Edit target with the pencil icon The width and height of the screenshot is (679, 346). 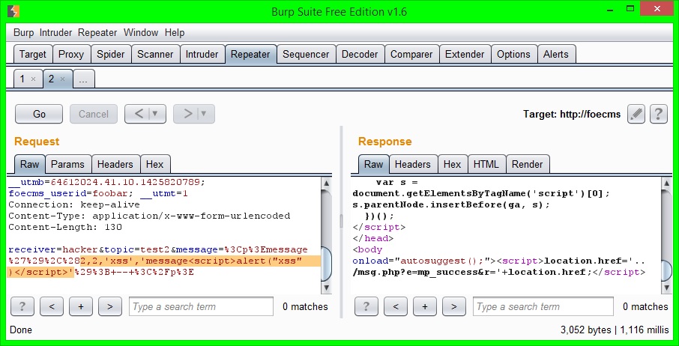coord(636,114)
